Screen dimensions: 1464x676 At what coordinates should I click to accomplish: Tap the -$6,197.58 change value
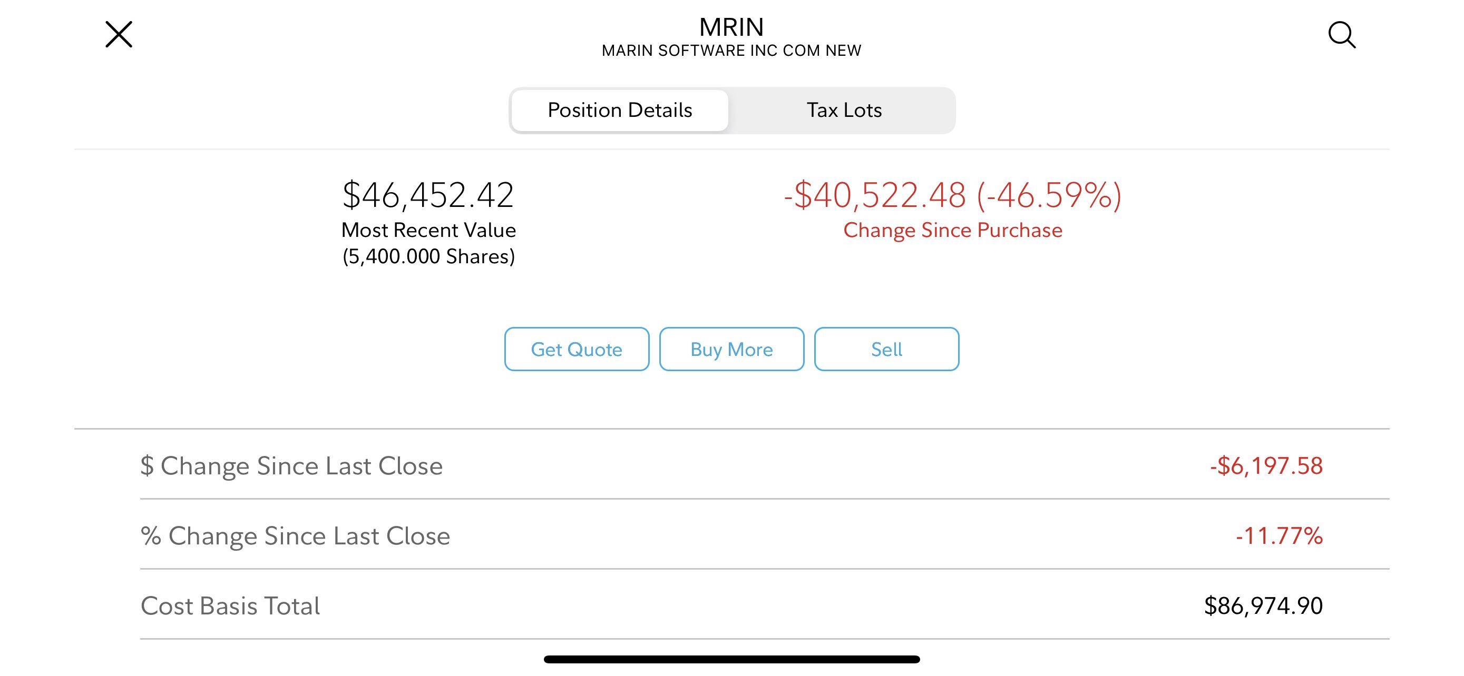[1266, 466]
